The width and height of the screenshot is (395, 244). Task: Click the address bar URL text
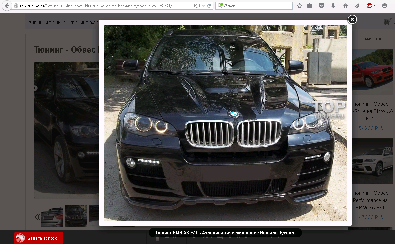[96, 6]
